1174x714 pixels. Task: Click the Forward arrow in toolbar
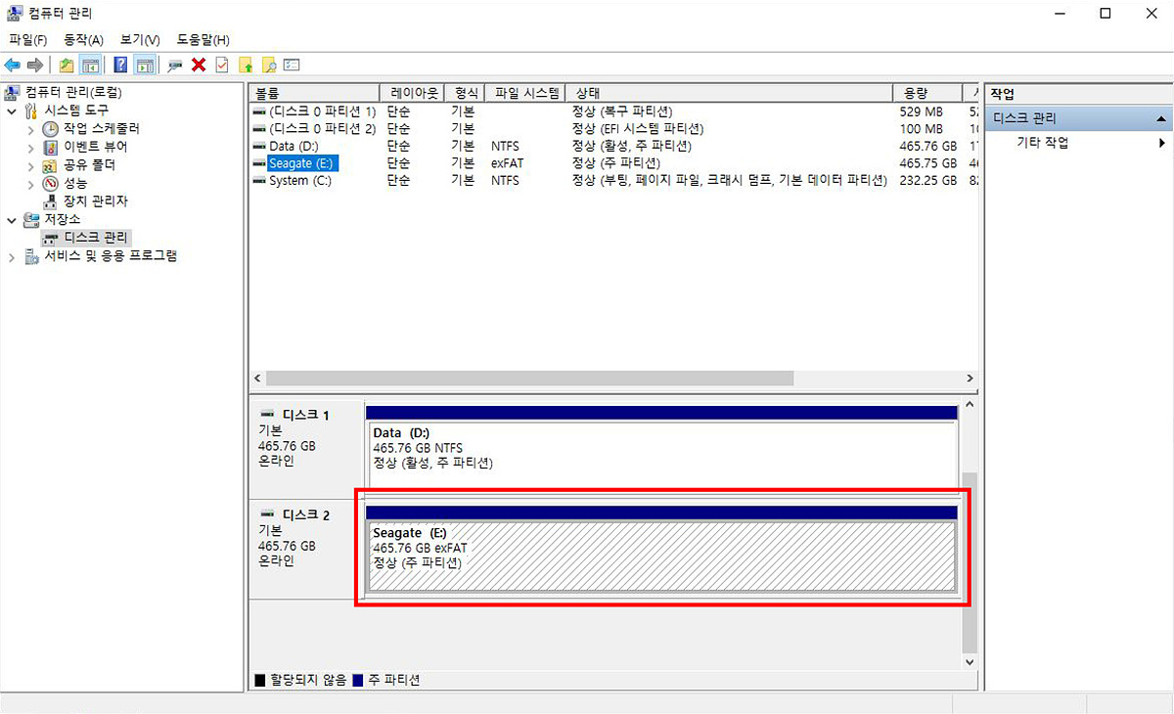[x=35, y=65]
